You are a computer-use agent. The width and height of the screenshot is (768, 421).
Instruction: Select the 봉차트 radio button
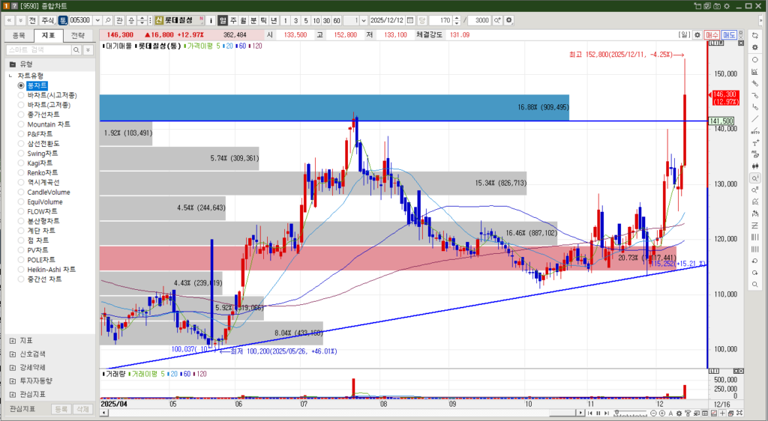[21, 85]
